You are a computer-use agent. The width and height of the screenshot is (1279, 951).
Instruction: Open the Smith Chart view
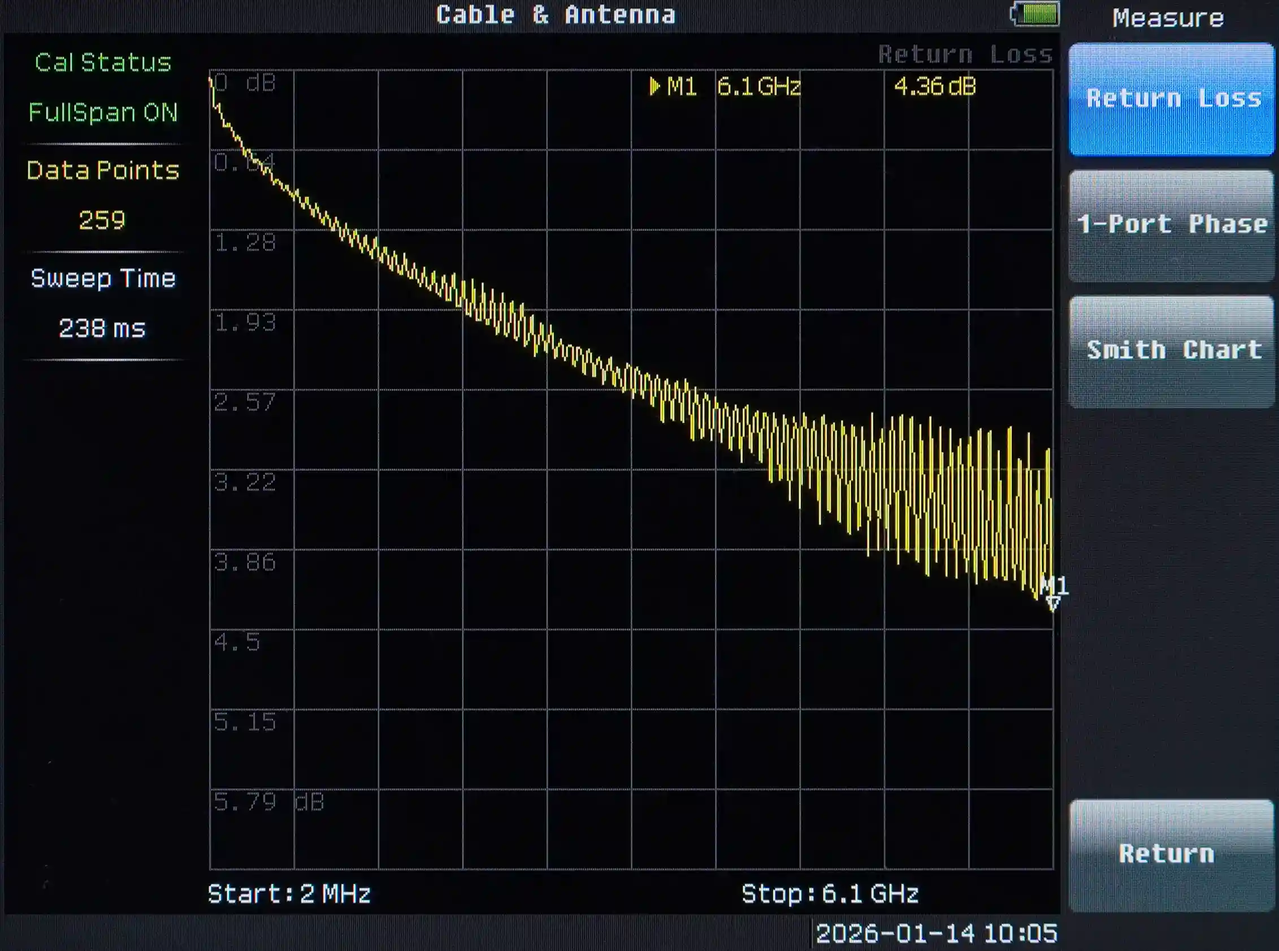tap(1171, 351)
